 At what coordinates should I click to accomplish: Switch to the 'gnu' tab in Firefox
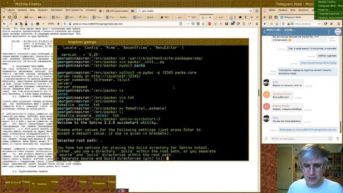click(180, 17)
